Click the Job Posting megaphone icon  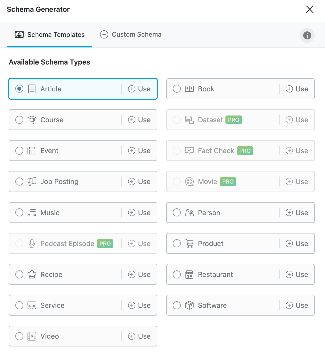pos(32,182)
